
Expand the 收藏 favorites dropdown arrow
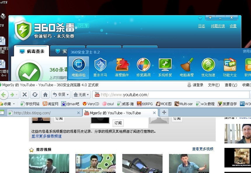[14, 104]
